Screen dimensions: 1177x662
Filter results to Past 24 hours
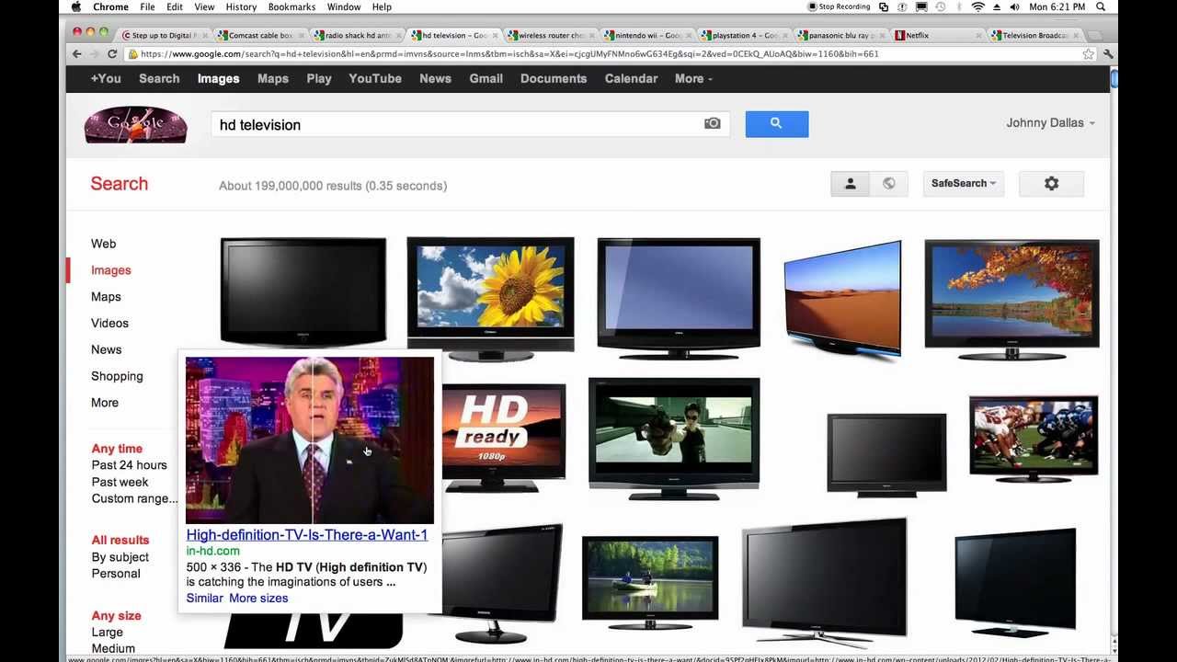click(130, 465)
